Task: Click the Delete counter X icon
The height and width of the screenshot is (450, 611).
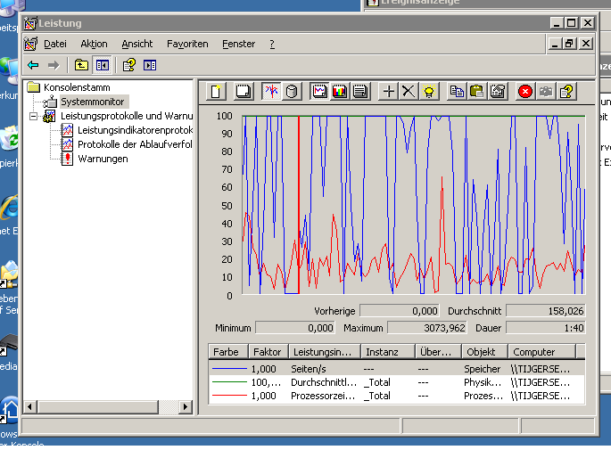Action: pos(409,92)
